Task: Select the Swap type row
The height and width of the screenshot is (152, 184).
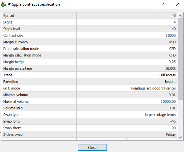Action: 90,115
